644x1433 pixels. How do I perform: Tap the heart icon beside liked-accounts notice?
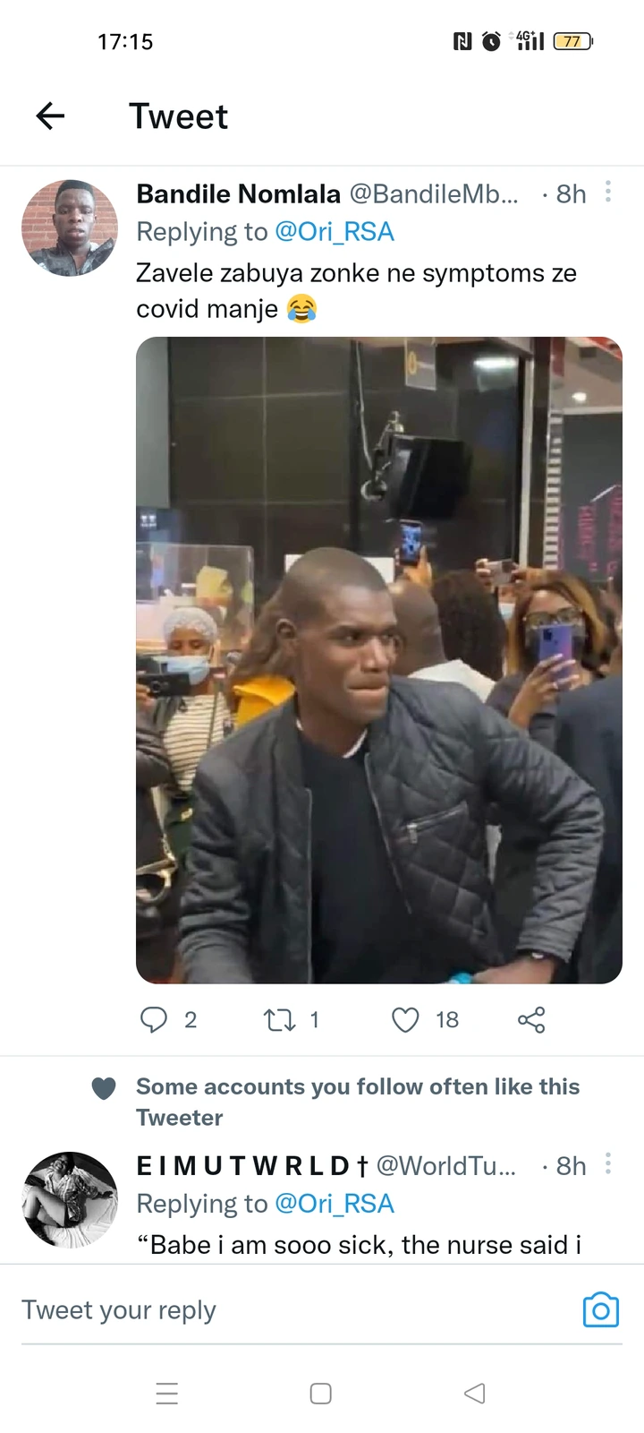[104, 1088]
